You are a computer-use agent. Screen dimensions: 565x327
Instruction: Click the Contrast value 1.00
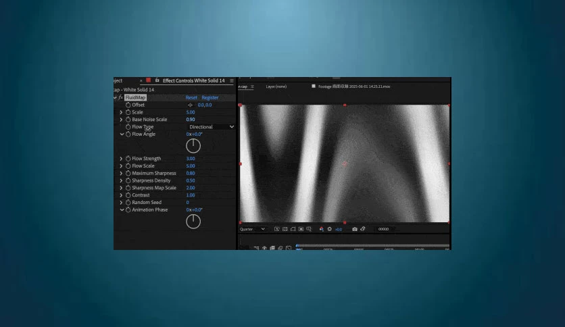click(191, 195)
